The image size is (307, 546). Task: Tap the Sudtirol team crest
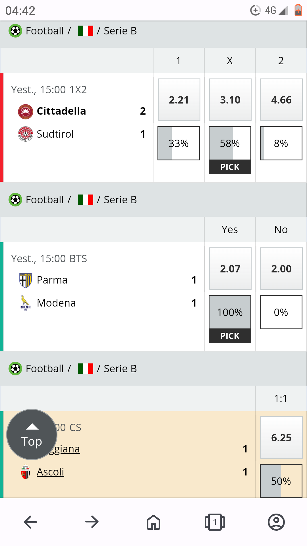coord(26,134)
